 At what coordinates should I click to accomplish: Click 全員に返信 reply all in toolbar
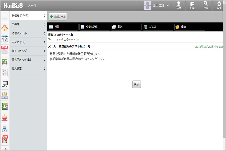pos(94,27)
